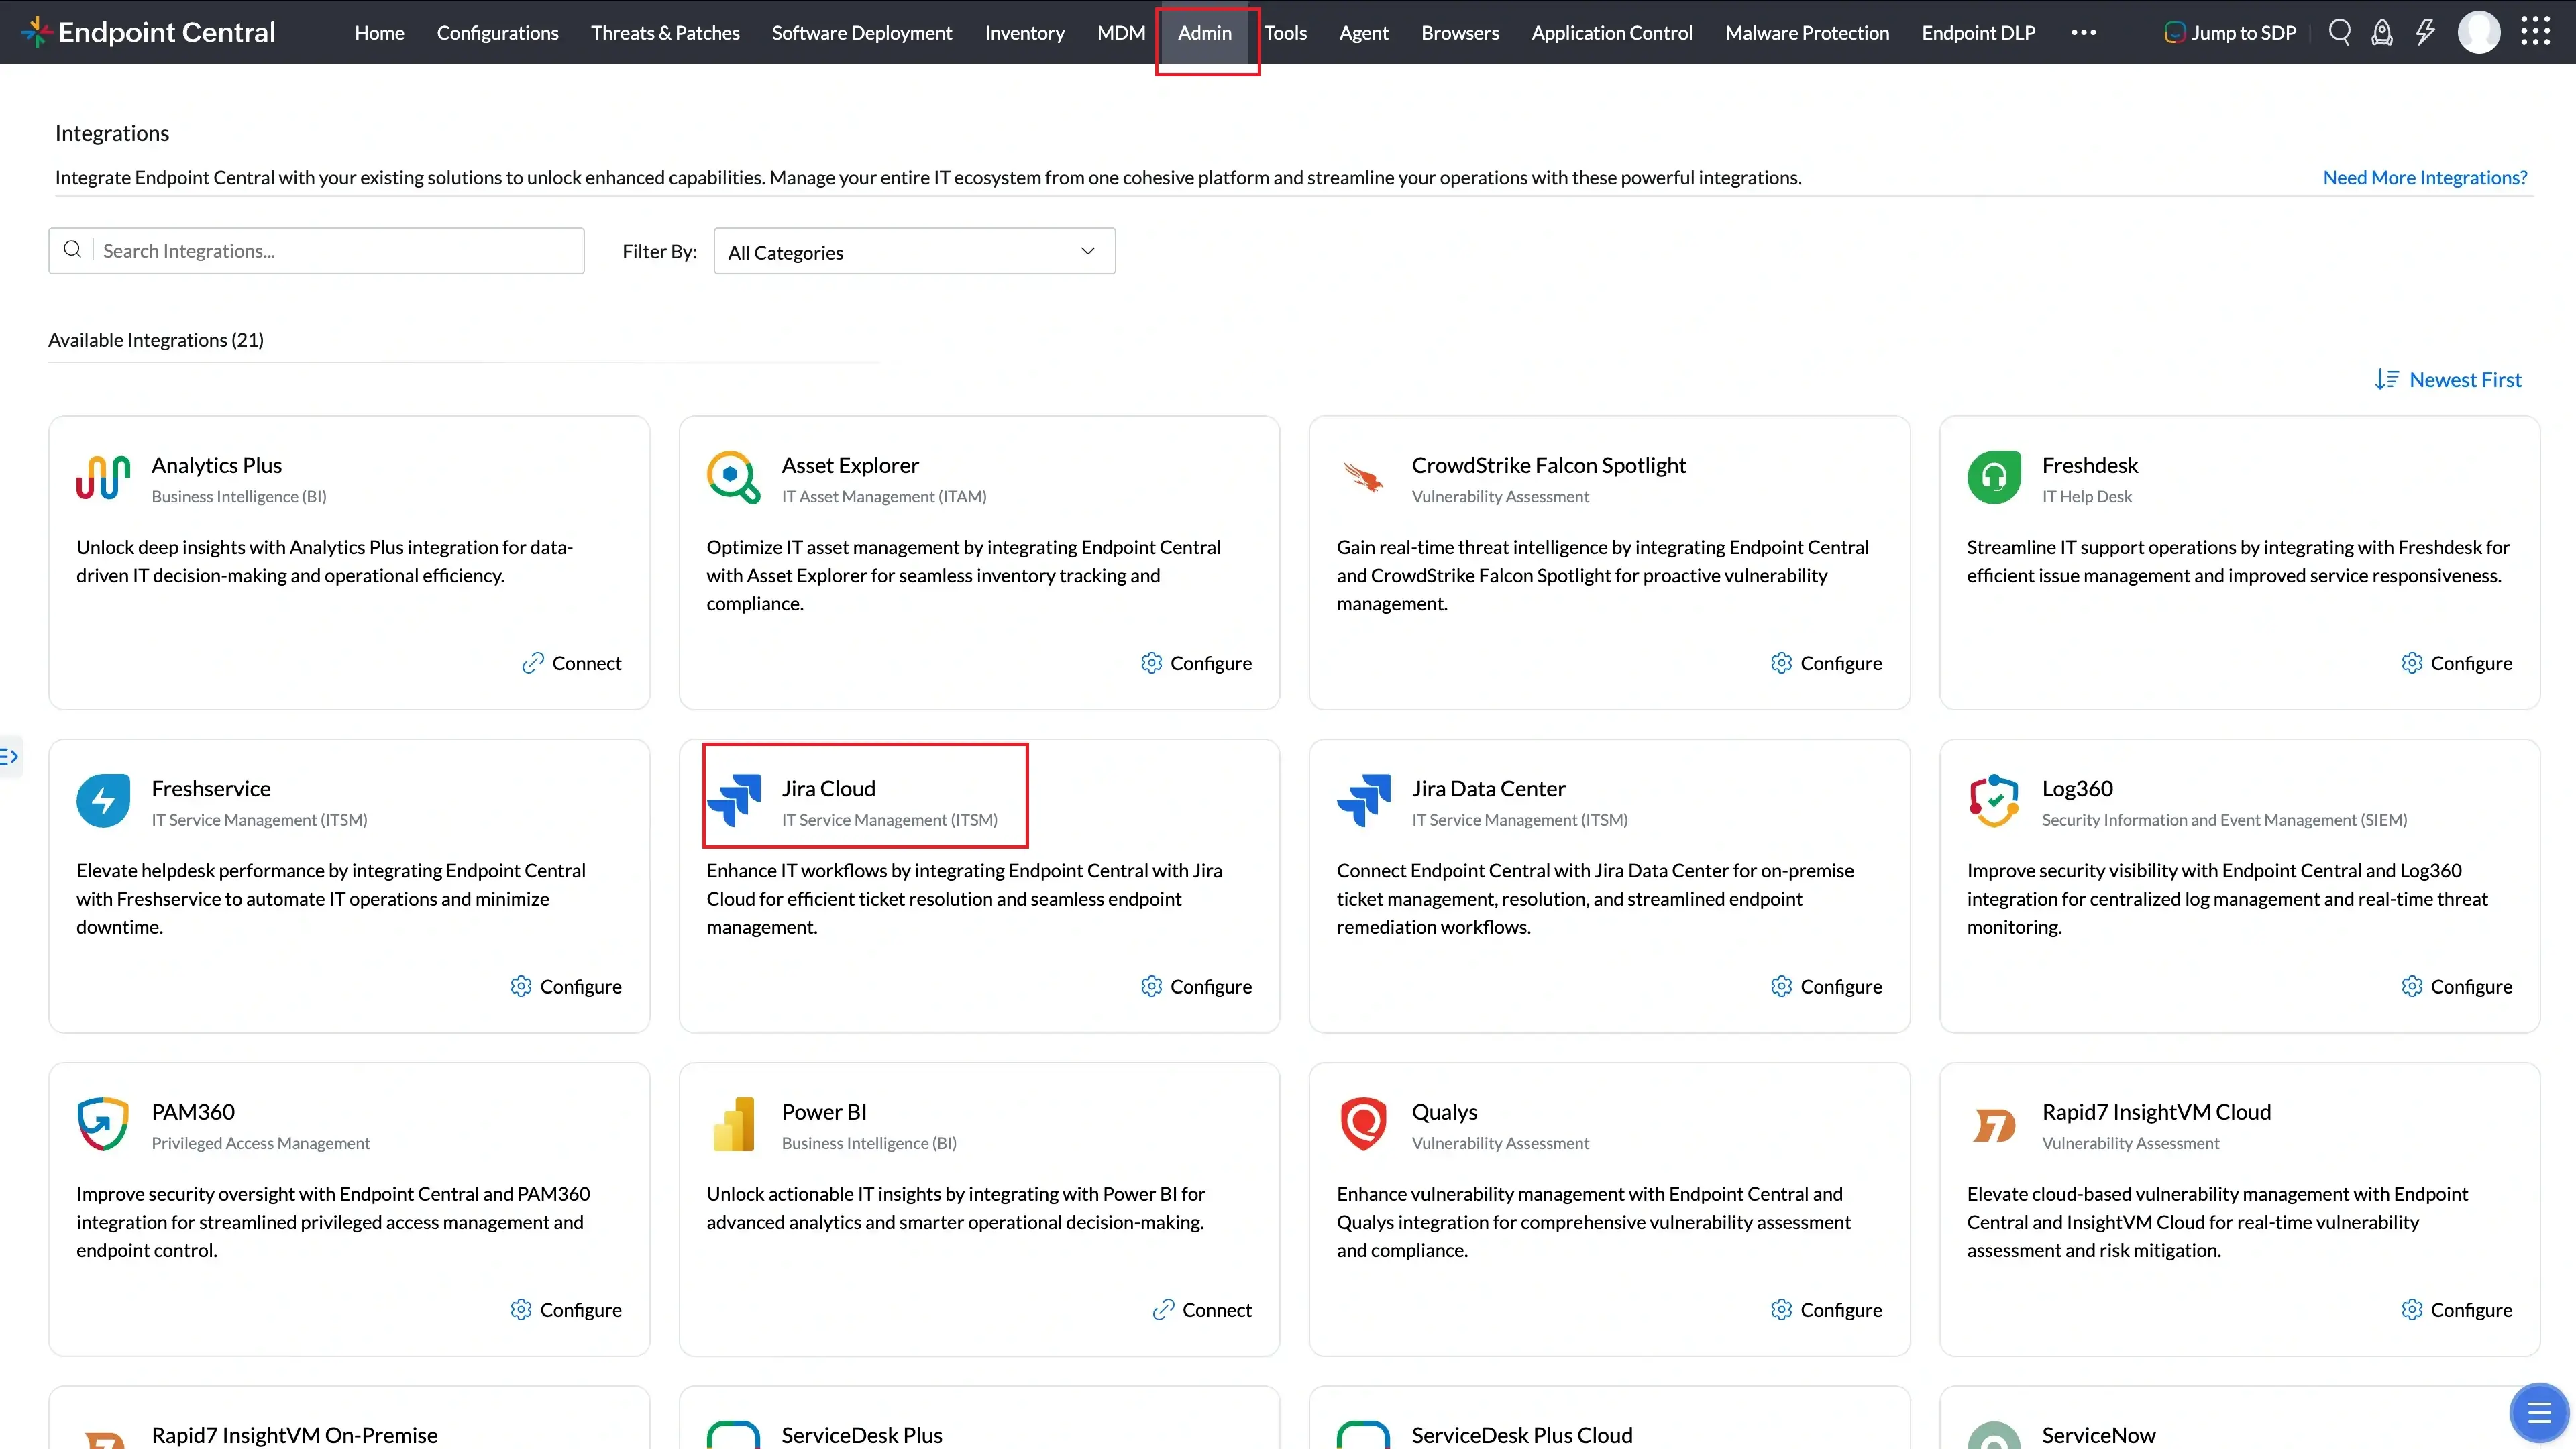Image resolution: width=2576 pixels, height=1449 pixels.
Task: Click Configure on CrowdStrike Falcon Spotlight card
Action: 1826,663
